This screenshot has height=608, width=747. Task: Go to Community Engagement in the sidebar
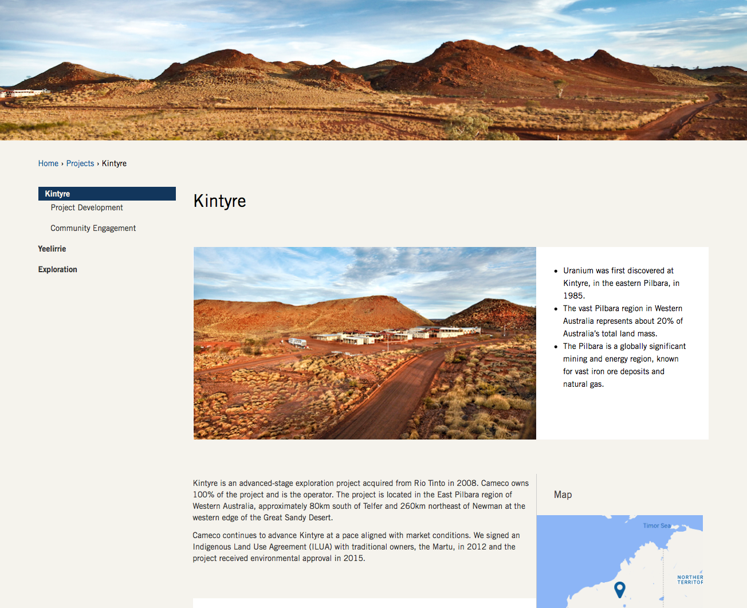point(93,228)
